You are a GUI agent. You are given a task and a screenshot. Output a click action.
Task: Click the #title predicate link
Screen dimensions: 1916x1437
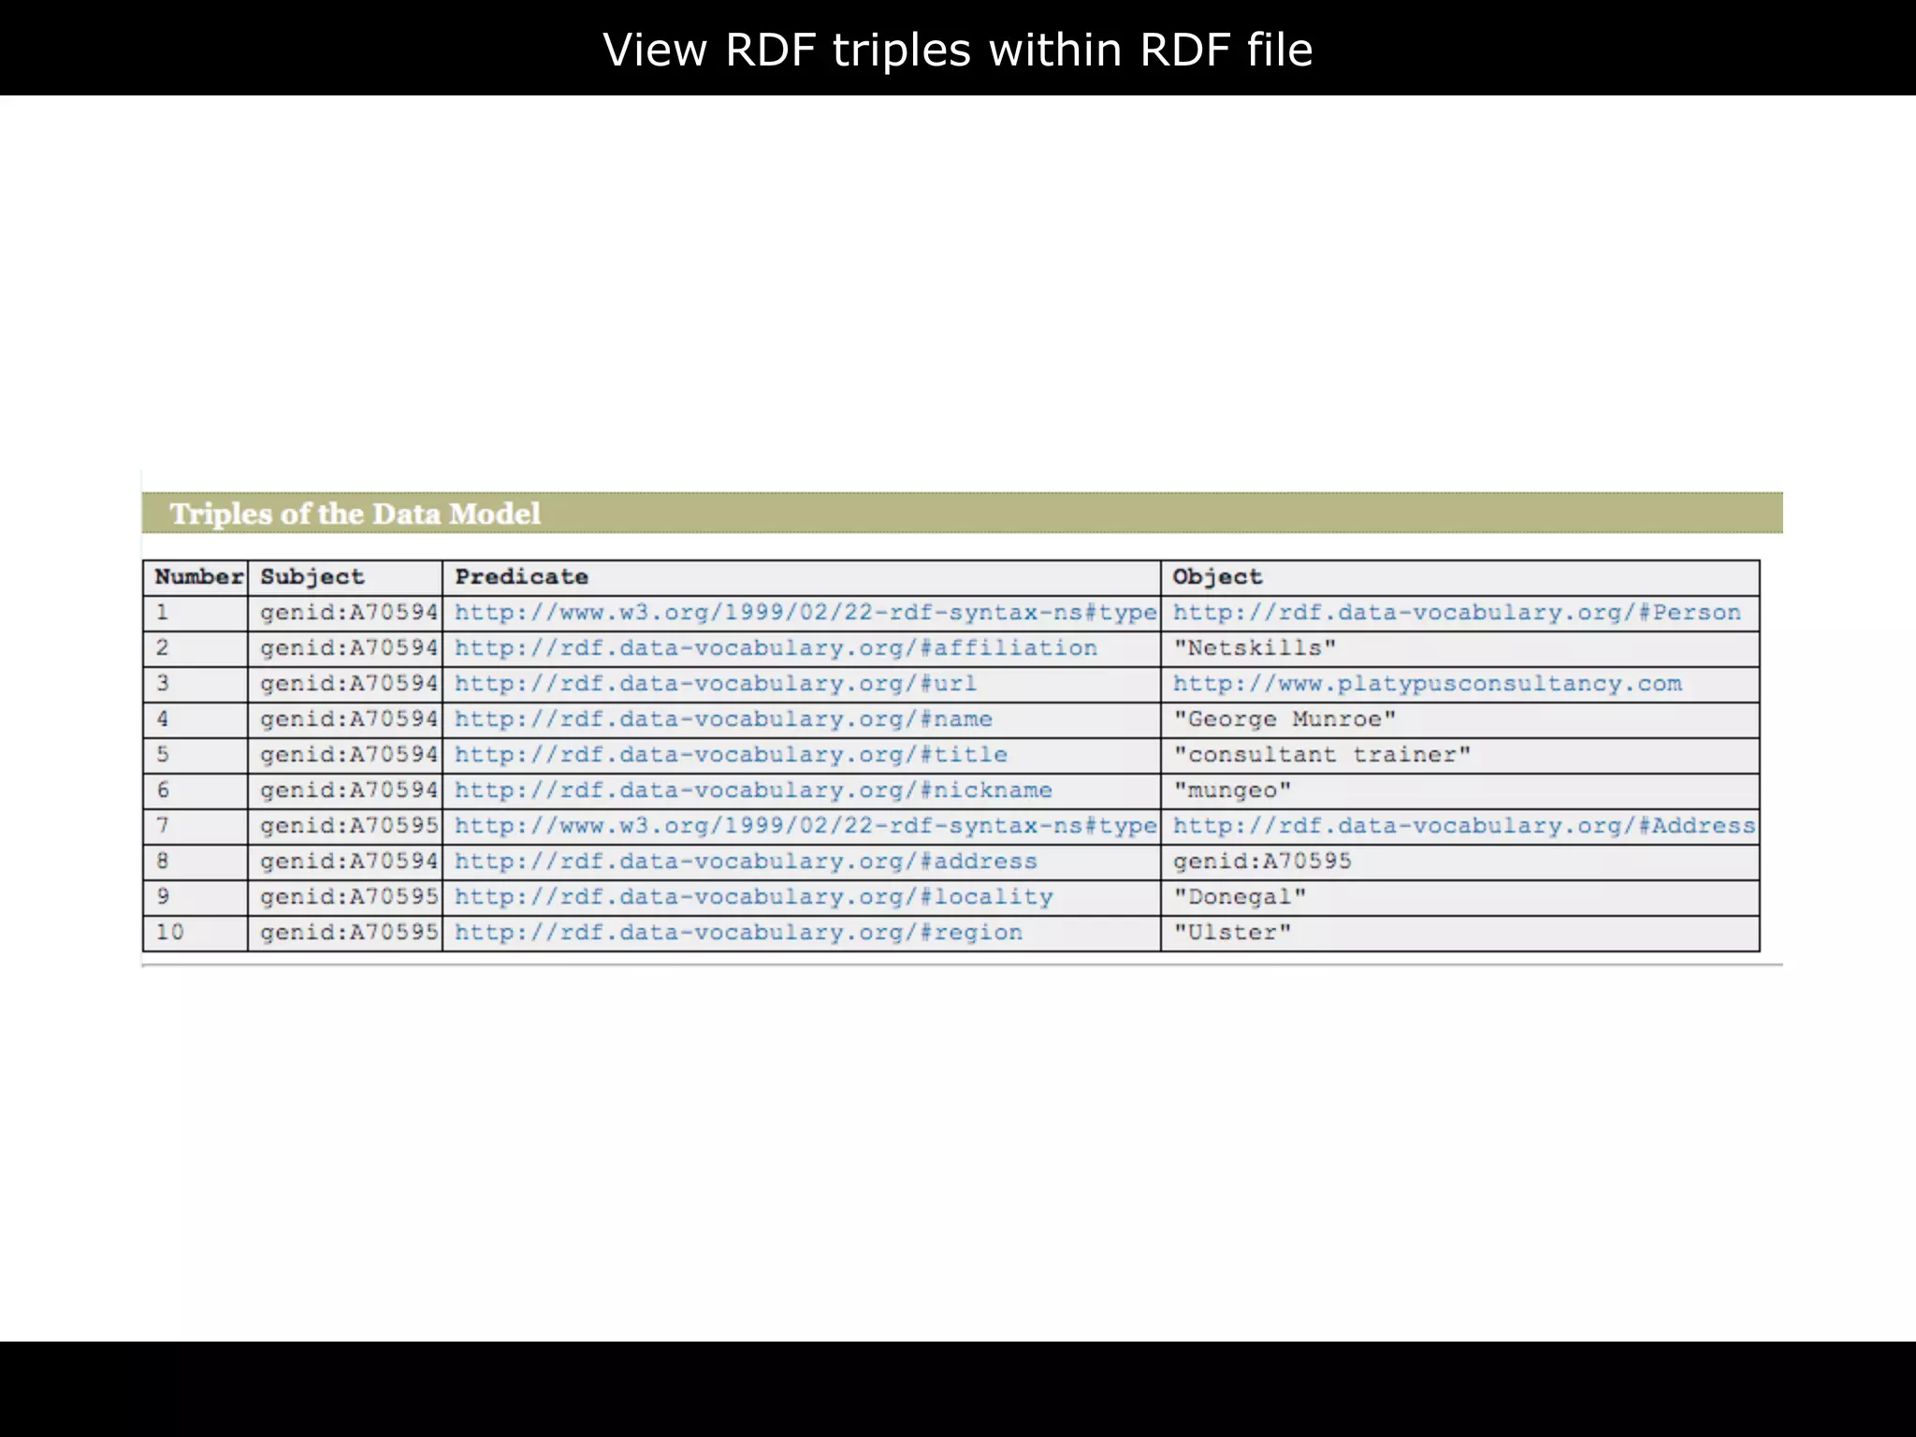pyautogui.click(x=731, y=755)
